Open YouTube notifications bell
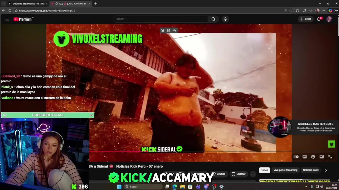This screenshot has height=190, width=339. [x=319, y=19]
